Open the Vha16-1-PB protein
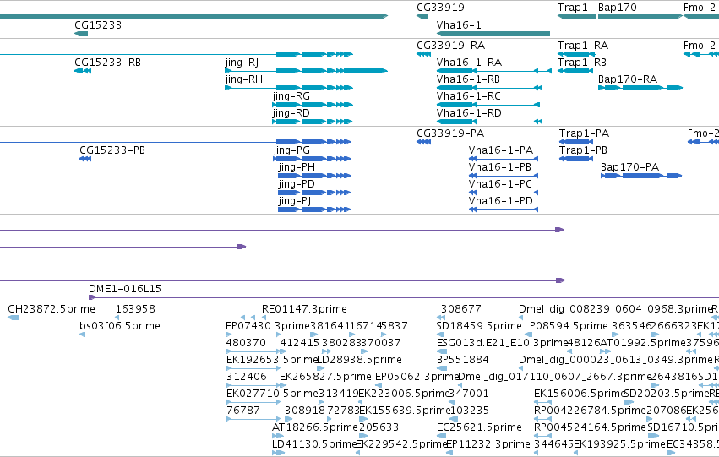The height and width of the screenshot is (457, 719). (503, 176)
